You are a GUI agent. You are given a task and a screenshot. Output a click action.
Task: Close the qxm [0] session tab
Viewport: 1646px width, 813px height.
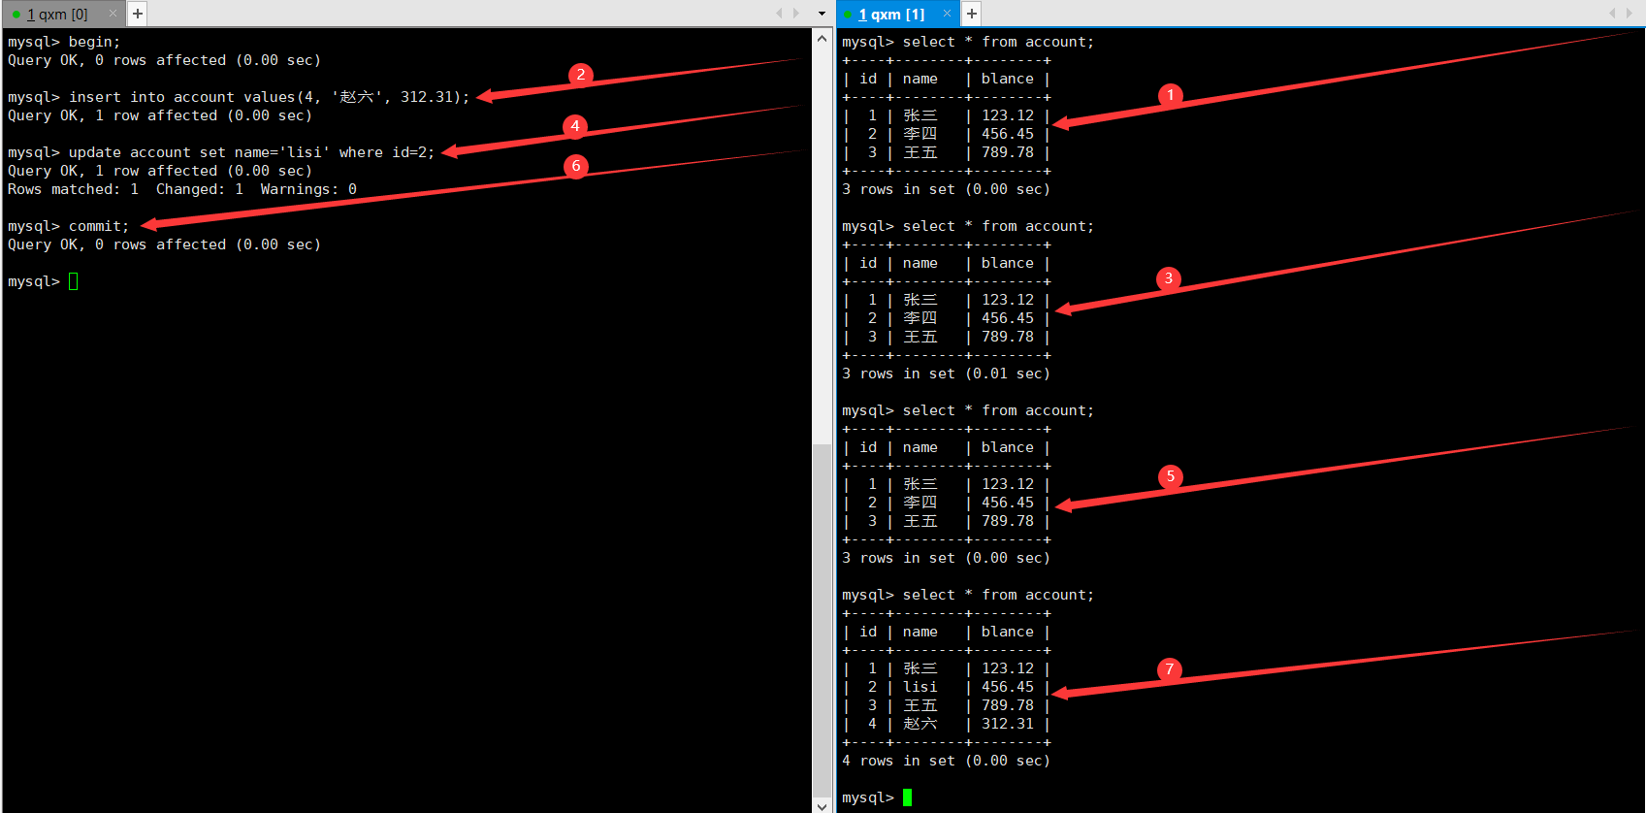(113, 14)
